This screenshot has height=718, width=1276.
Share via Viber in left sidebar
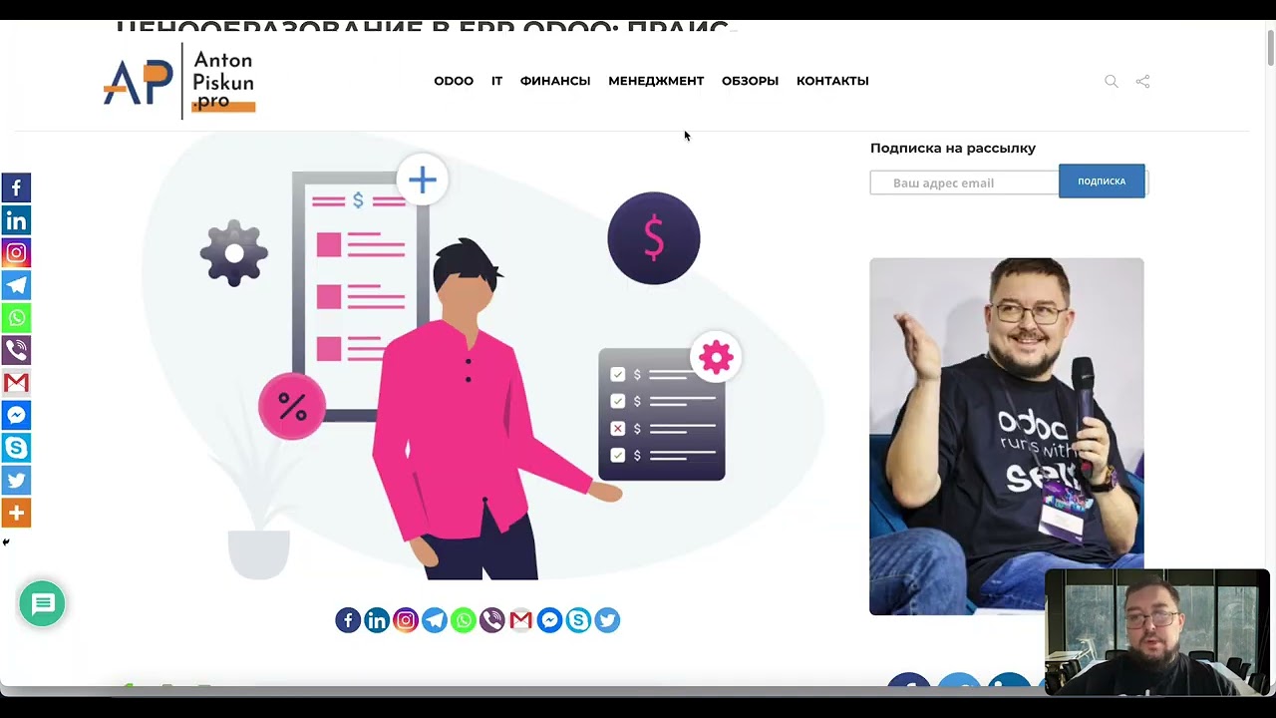click(16, 350)
